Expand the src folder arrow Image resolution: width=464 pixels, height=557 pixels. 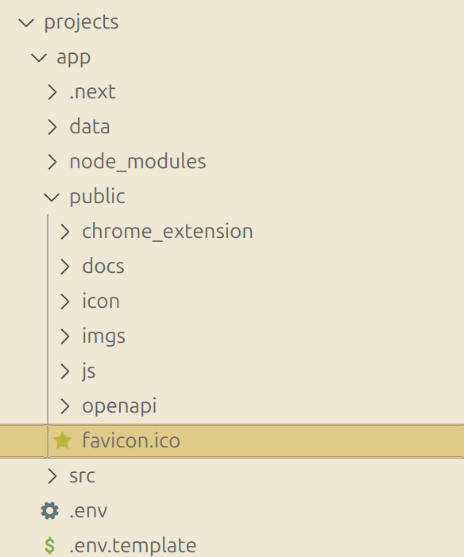[x=52, y=476]
